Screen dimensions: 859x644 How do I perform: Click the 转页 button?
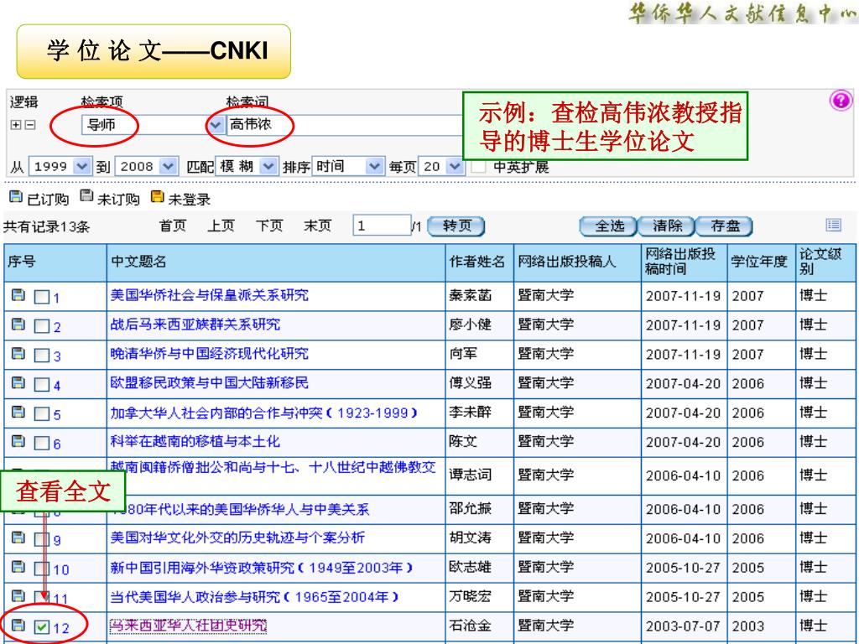456,226
